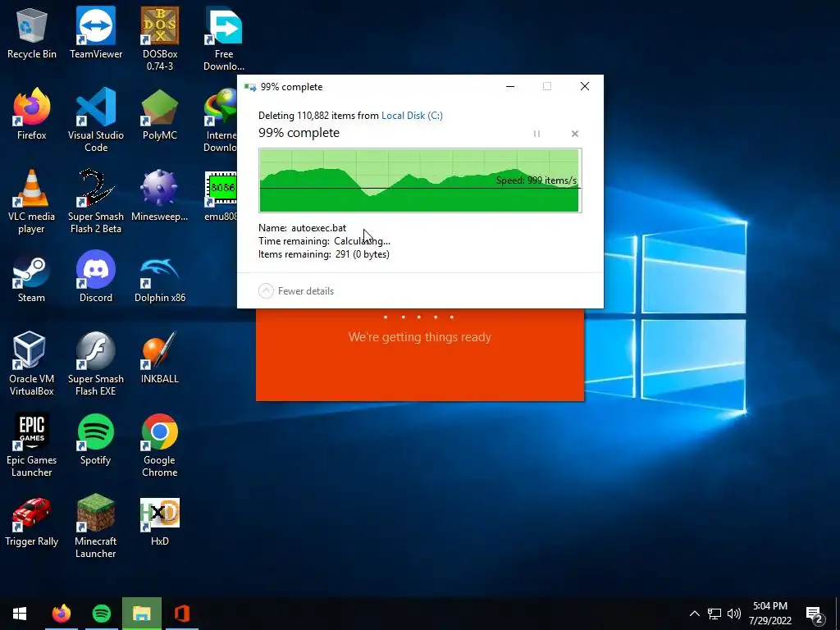Click the 'Items remaining: 291 (0 bytes)' text
The width and height of the screenshot is (840, 630).
pyautogui.click(x=323, y=254)
